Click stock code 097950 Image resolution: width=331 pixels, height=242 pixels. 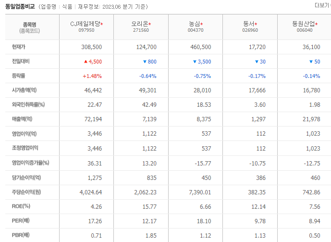(x=86, y=30)
